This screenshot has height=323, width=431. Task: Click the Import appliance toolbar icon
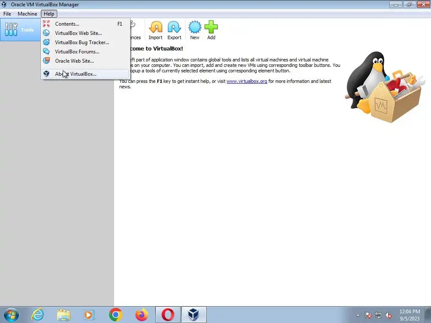pos(156,30)
